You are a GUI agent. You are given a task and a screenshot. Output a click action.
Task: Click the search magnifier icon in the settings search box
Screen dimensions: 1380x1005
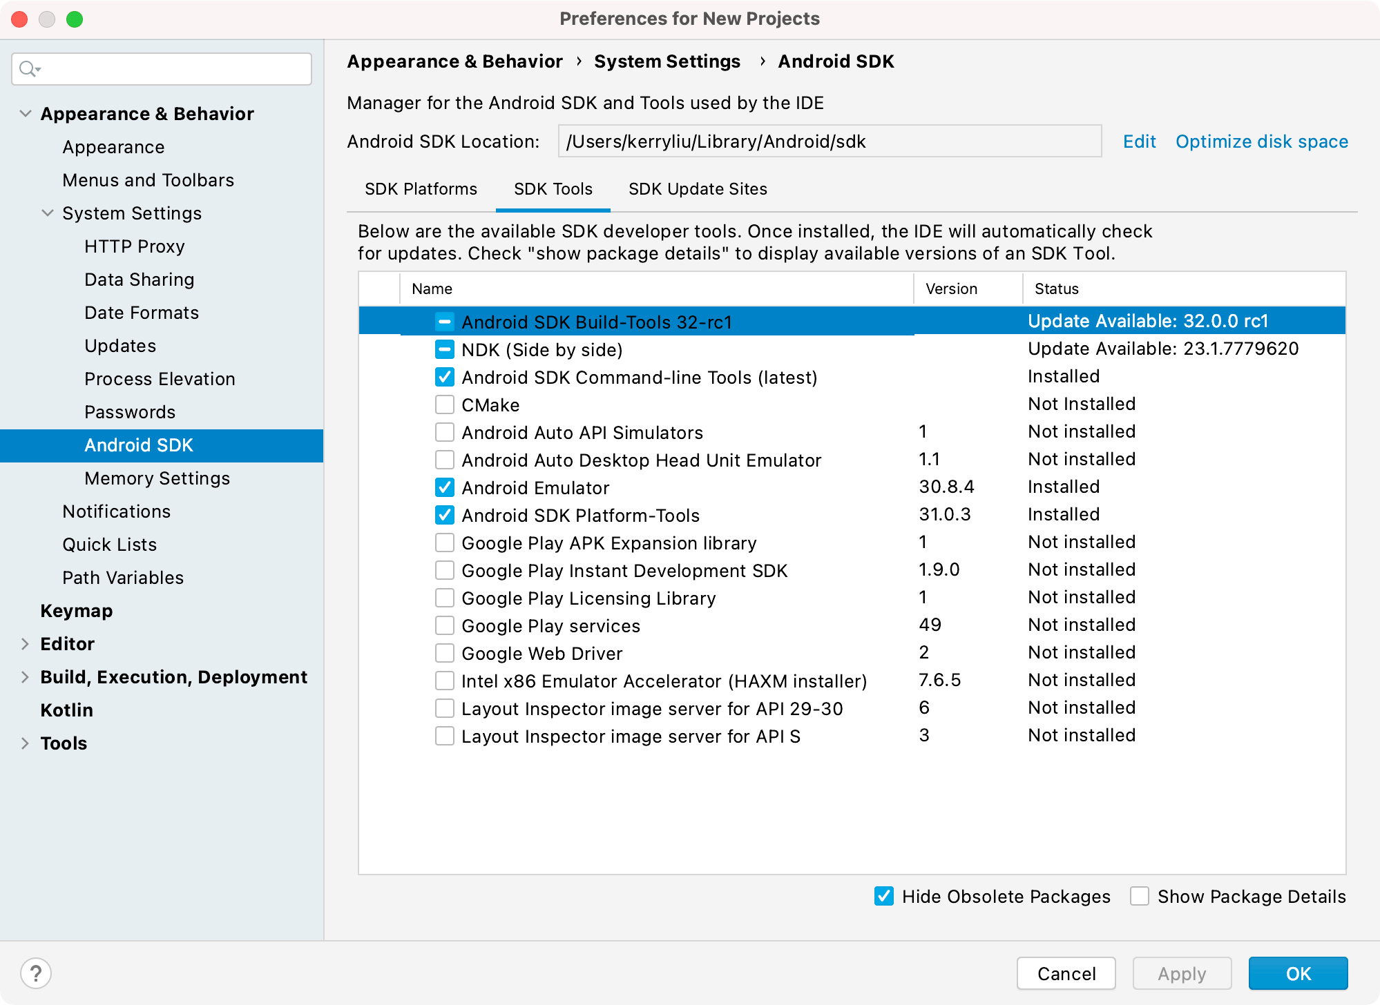tap(30, 69)
